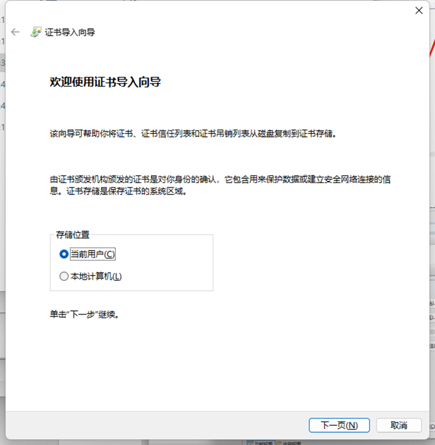Viewport: 435px width, 445px height.
Task: Click the certificate import wizard icon
Action: pos(35,32)
